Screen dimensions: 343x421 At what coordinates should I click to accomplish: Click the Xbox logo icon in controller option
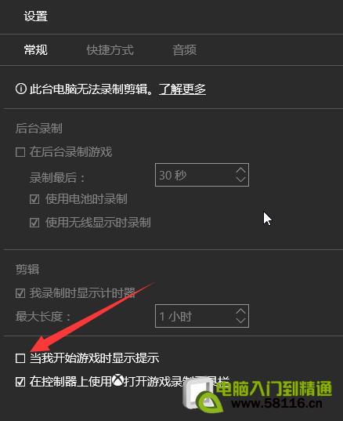coord(117,380)
